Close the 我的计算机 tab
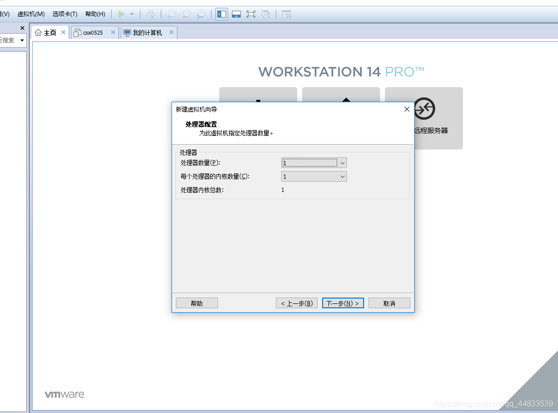This screenshot has height=413, width=558. click(172, 32)
